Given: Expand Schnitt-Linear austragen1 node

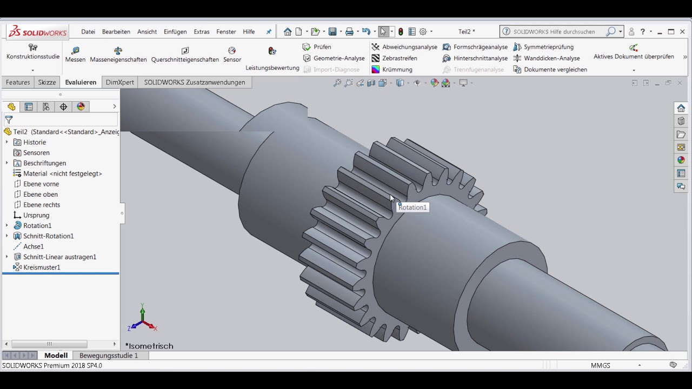Looking at the screenshot, I should point(7,257).
